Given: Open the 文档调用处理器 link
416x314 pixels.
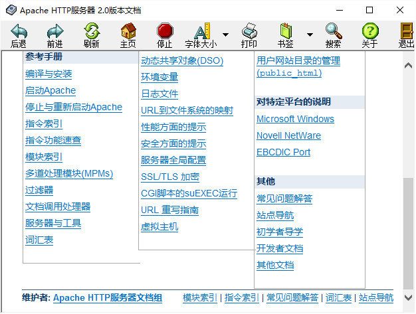Looking at the screenshot, I should tap(58, 206).
